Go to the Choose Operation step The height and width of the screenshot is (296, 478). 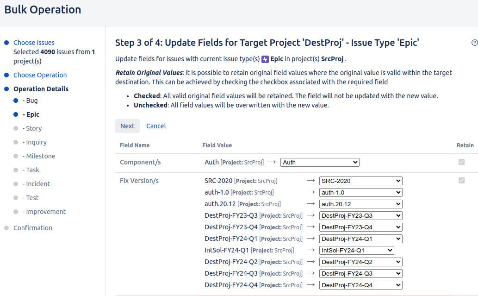click(x=40, y=75)
